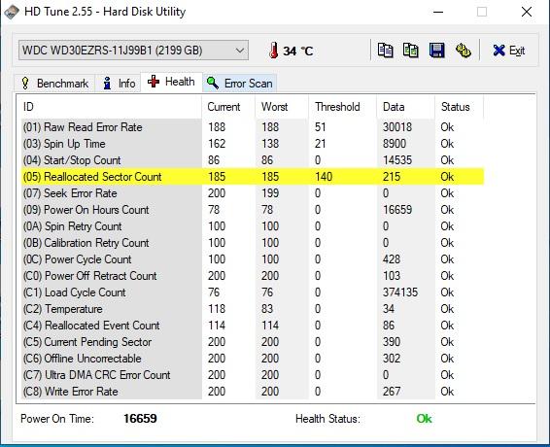Expand the WDC WD30EZRS drive dropdown
This screenshot has height=447, width=550.
pos(134,51)
